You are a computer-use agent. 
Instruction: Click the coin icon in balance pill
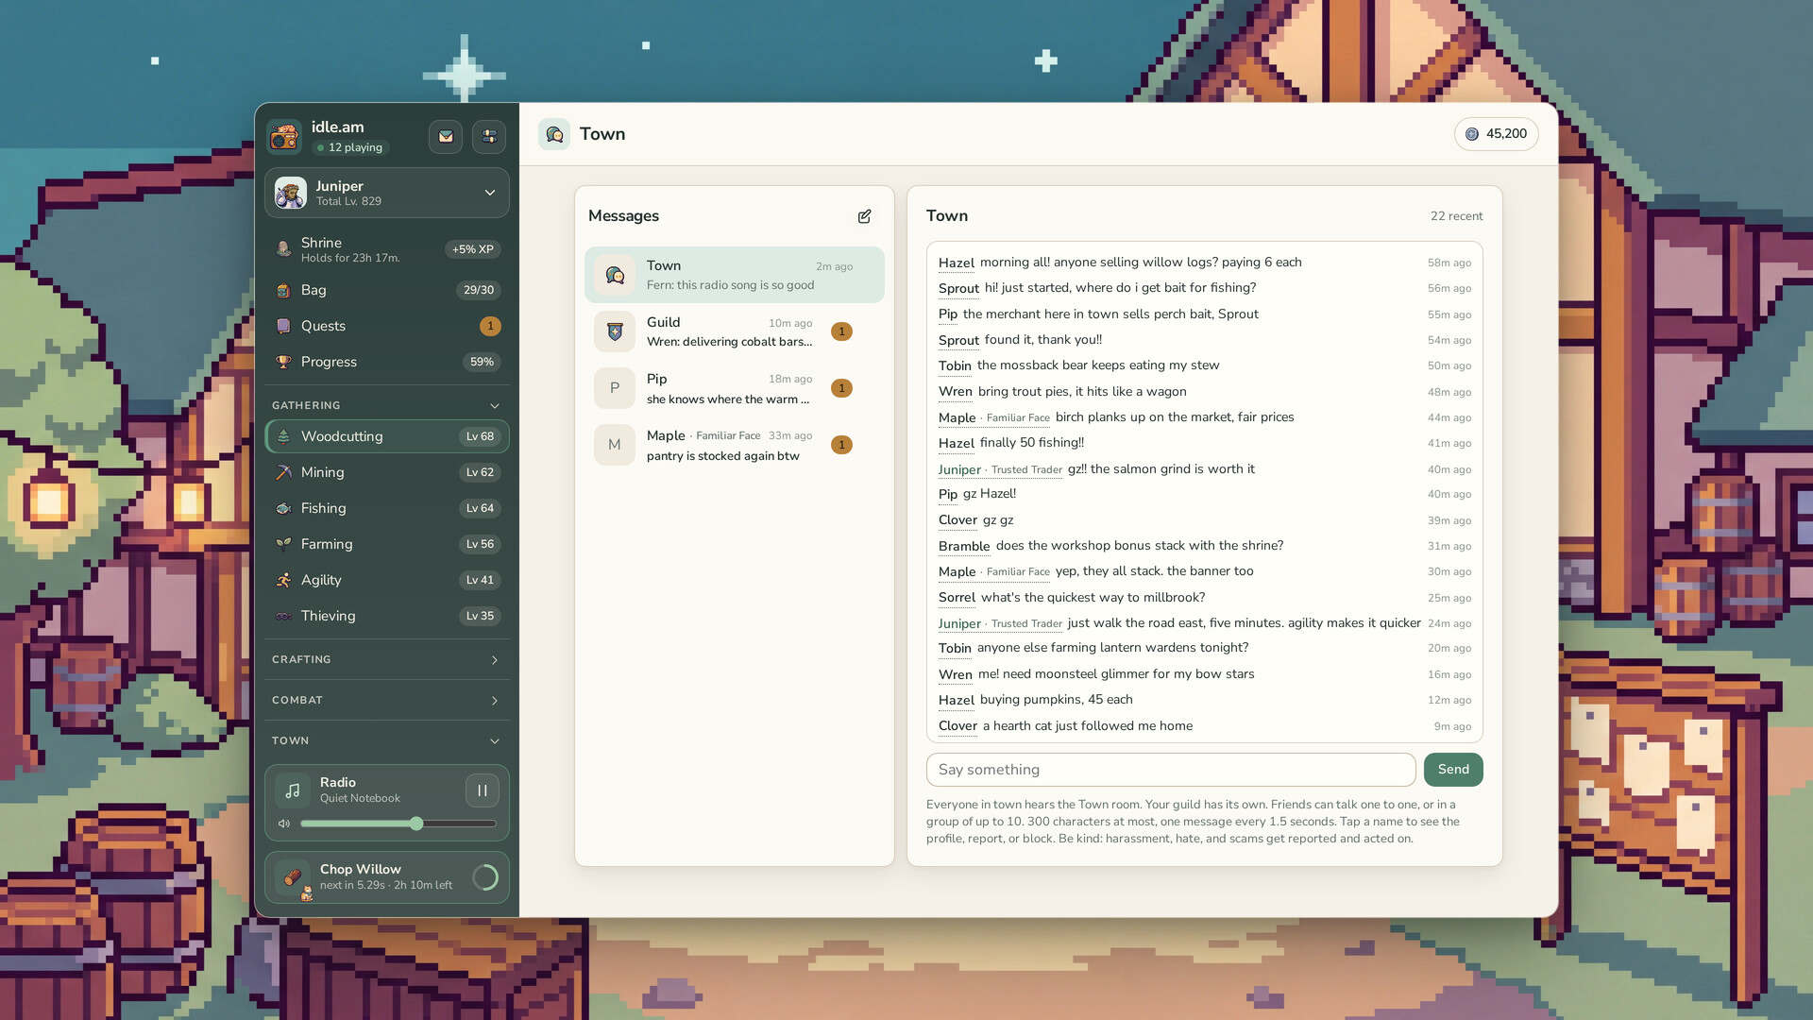click(x=1472, y=134)
